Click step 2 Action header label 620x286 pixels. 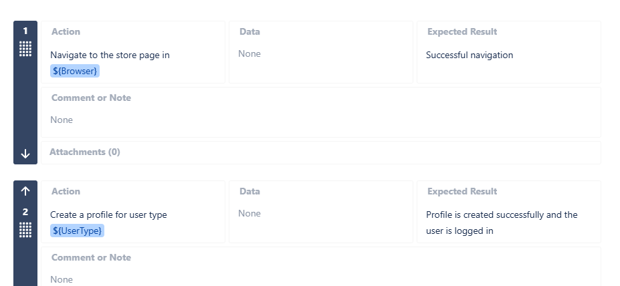click(x=66, y=191)
